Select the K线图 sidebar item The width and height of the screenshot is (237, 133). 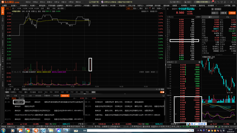[3, 19]
